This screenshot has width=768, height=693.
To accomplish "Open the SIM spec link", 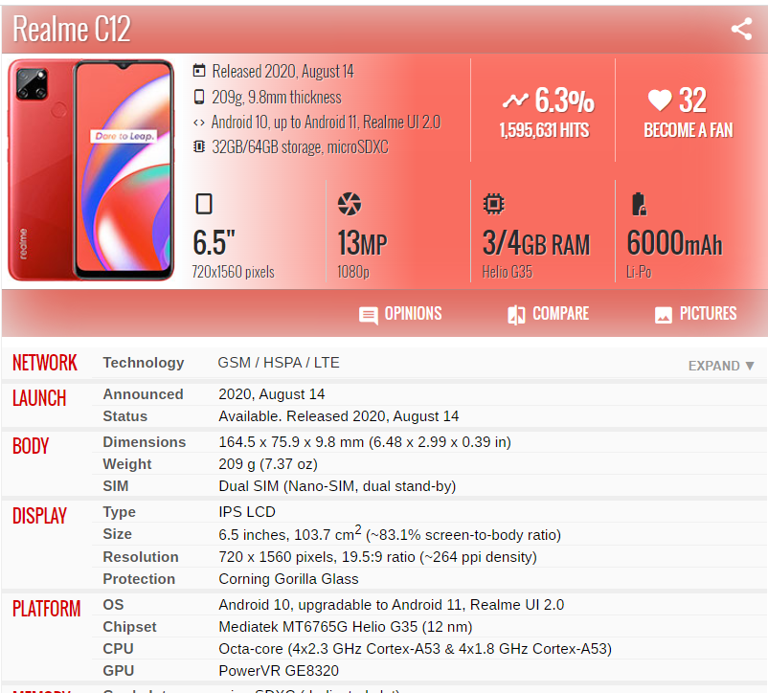I will [x=116, y=486].
